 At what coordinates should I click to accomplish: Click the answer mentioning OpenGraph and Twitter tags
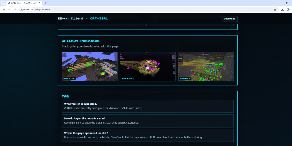(x=133, y=137)
